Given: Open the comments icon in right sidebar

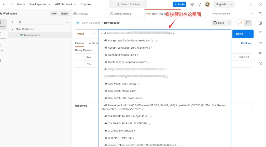Looking at the screenshot, I should 260,33.
